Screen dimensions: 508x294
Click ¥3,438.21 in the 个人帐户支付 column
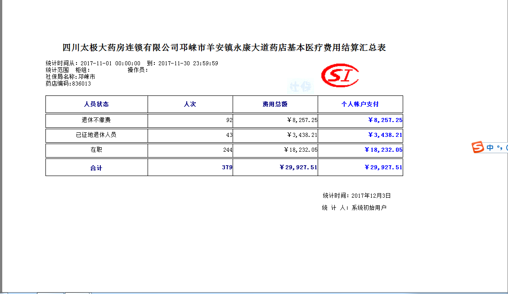click(385, 135)
